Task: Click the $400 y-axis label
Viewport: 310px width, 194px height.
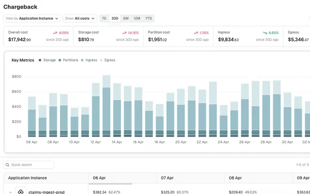Action: pyautogui.click(x=17, y=107)
